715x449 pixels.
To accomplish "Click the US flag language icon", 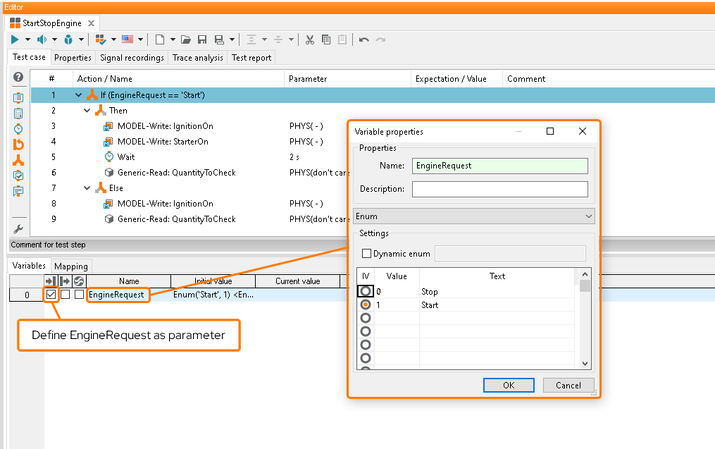I will coord(128,39).
